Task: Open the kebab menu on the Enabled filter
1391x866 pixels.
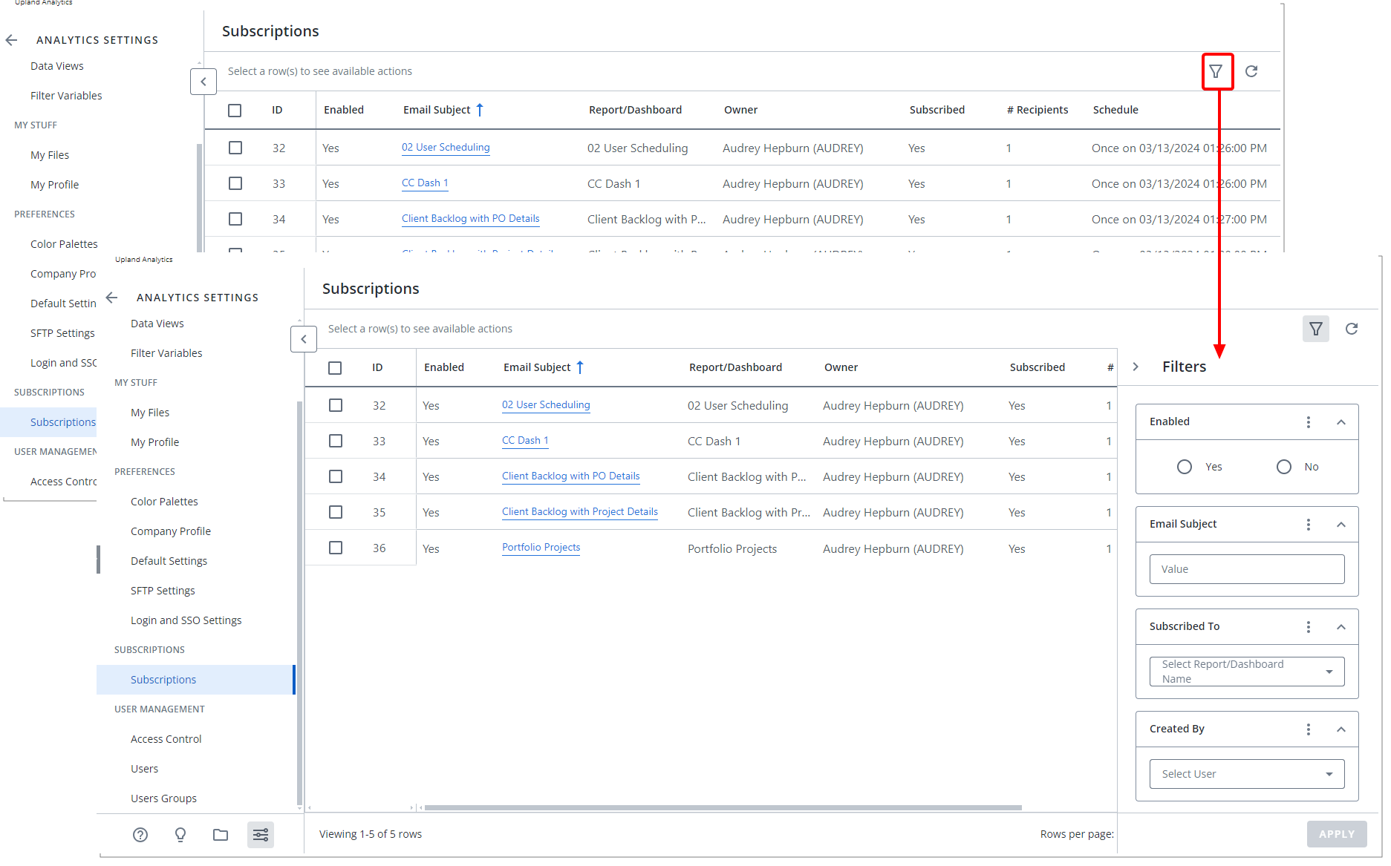Action: (1309, 421)
